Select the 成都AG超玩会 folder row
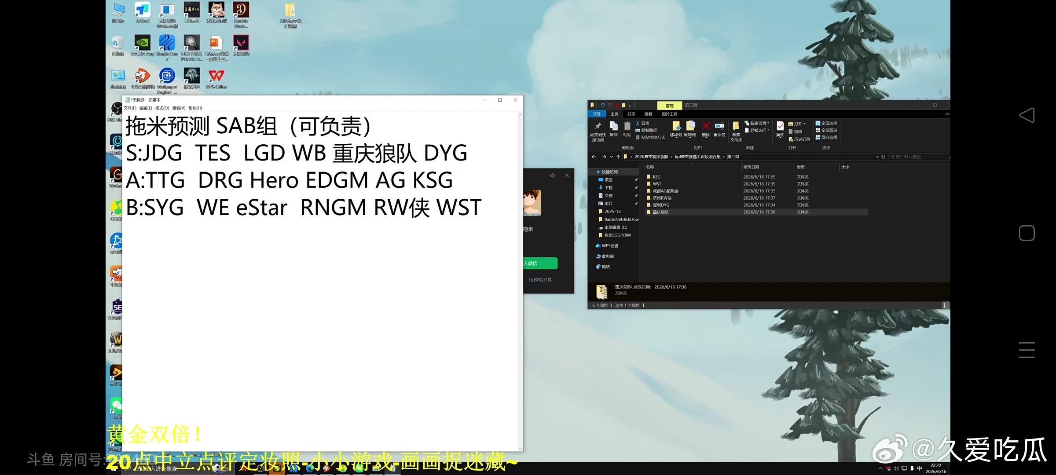The width and height of the screenshot is (1056, 475). (756, 191)
